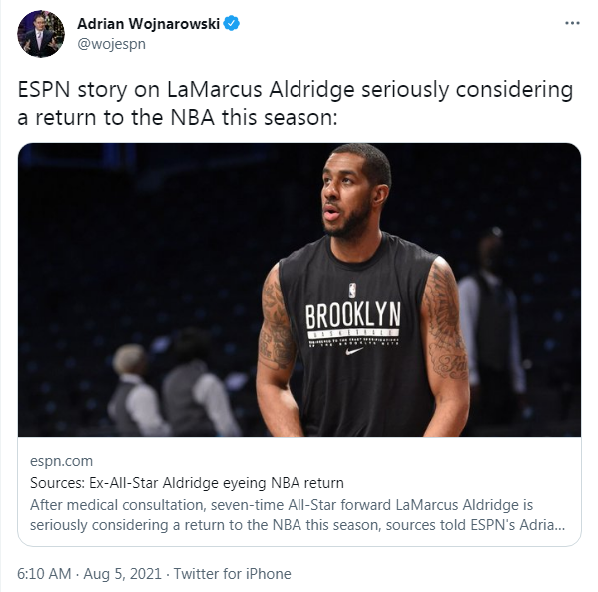The width and height of the screenshot is (598, 592).
Task: Select the tweet text about LaMarcus Aldridge
Action: [296, 103]
